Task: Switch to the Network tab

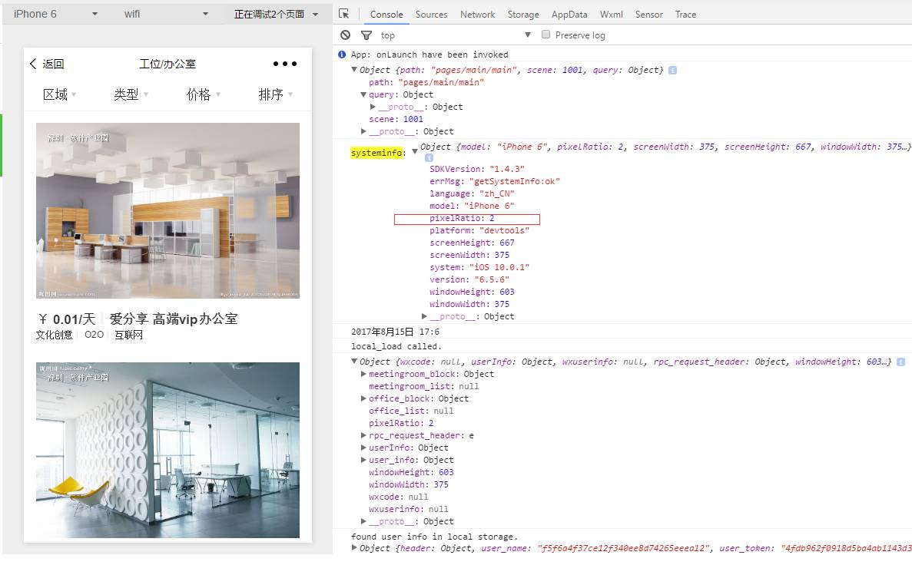Action: 478,15
